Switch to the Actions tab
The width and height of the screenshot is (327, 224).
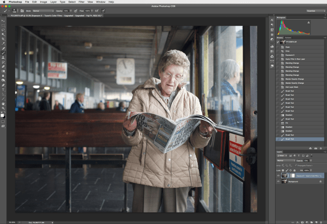tap(288, 38)
